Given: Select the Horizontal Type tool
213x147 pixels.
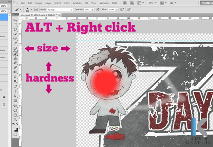Looking at the screenshot, I should click(15, 91).
